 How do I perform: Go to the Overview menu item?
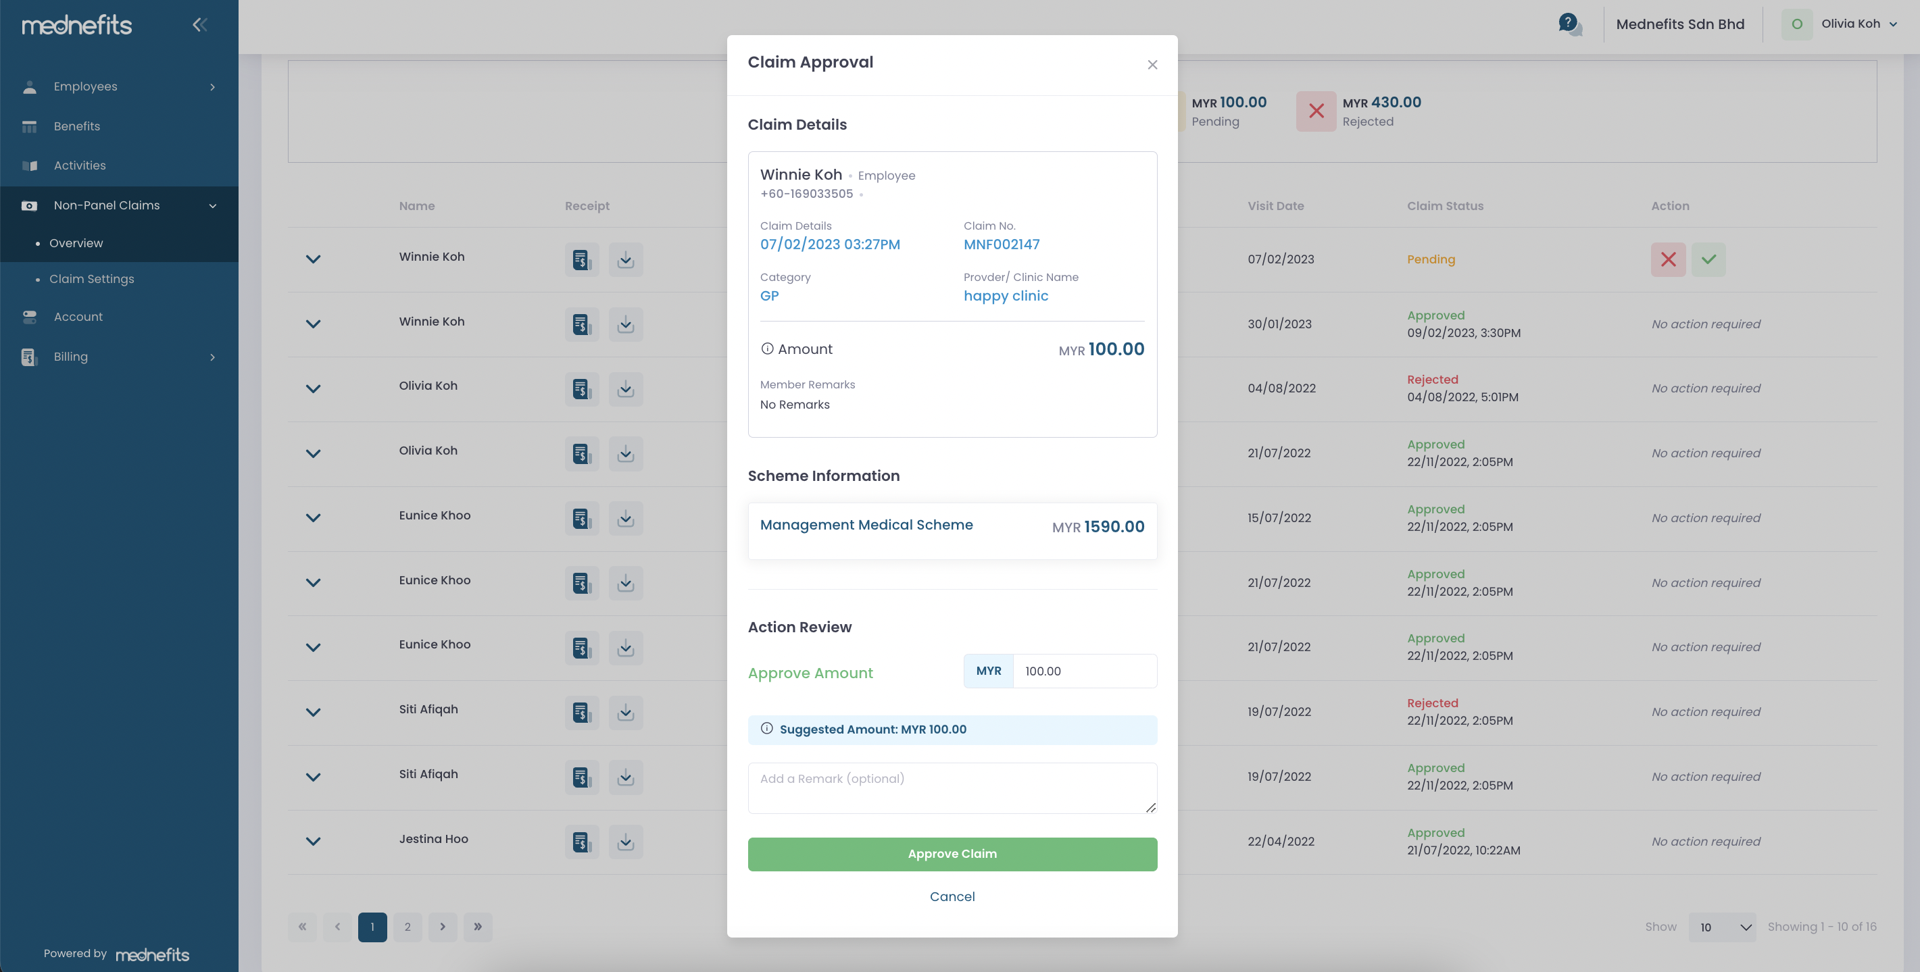[75, 242]
